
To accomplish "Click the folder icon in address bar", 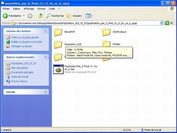I will [x=14, y=23].
